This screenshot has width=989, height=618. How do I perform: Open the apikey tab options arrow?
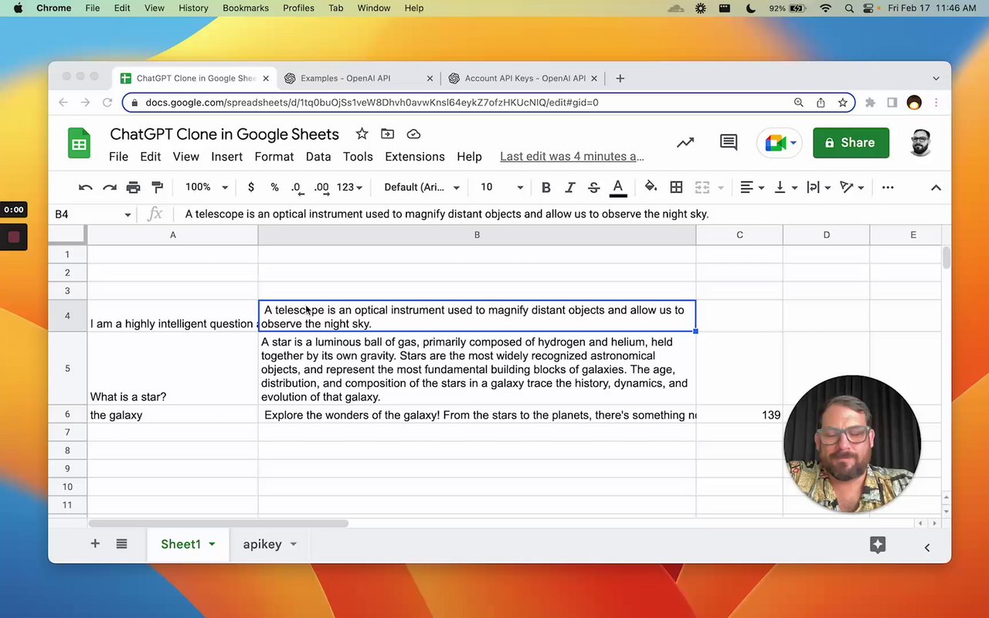click(x=294, y=545)
